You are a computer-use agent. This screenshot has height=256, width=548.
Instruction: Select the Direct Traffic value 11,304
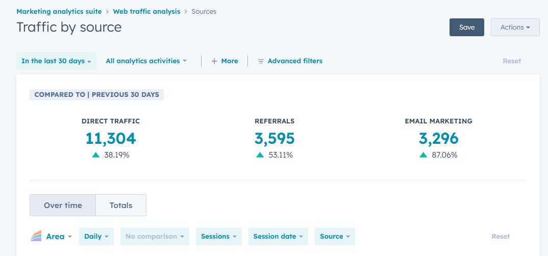coord(110,139)
